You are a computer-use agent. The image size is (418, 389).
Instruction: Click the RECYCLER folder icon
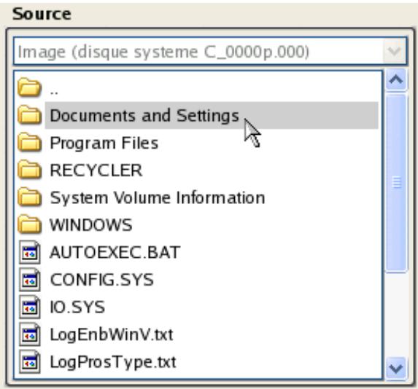click(29, 170)
